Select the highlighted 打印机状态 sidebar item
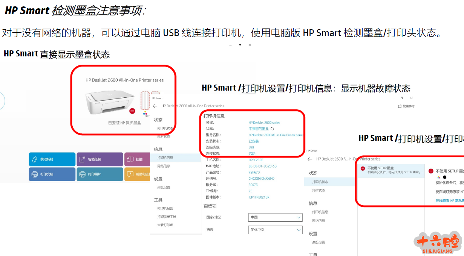This screenshot has width=464, height=256. pos(320,182)
